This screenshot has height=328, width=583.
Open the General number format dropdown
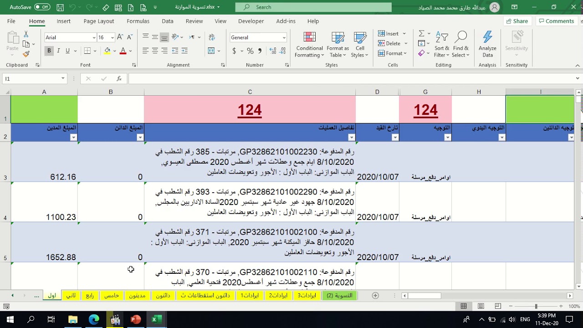pos(284,38)
